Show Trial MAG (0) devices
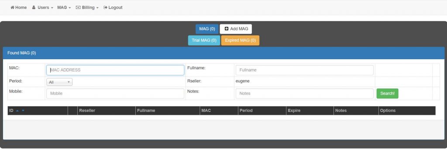The width and height of the screenshot is (447, 166). coord(204,40)
